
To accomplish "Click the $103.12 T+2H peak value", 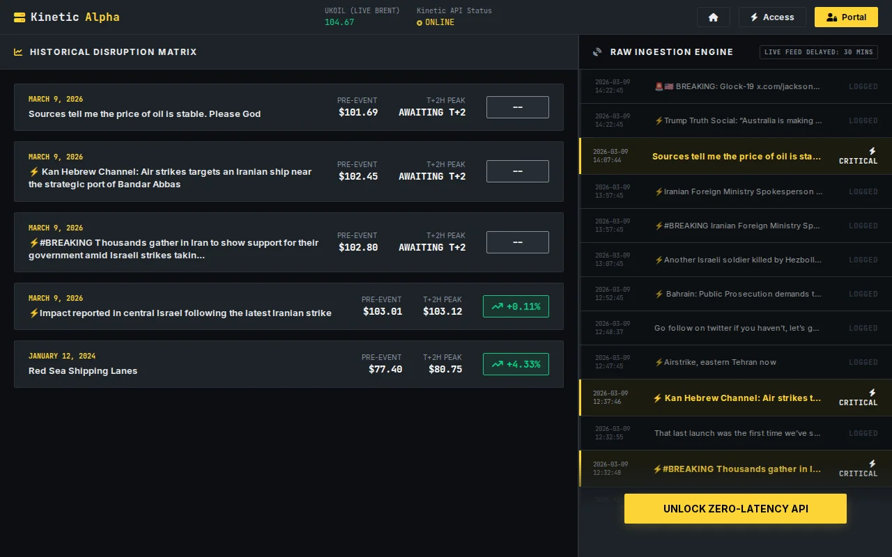I will 443,312.
